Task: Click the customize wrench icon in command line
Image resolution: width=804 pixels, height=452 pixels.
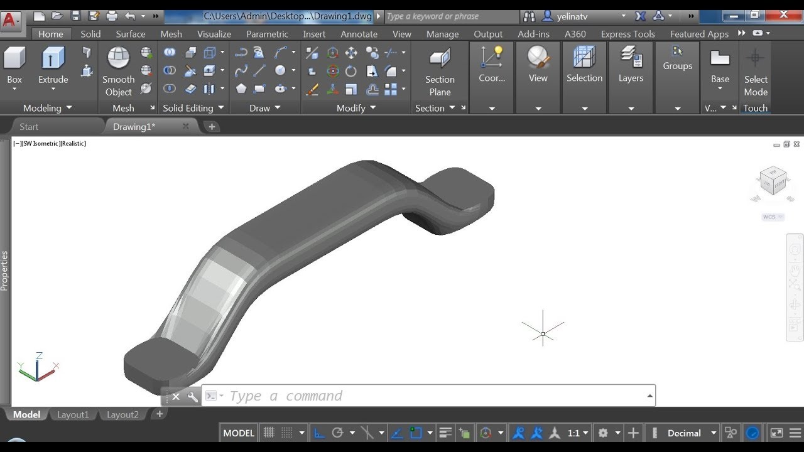Action: point(193,397)
